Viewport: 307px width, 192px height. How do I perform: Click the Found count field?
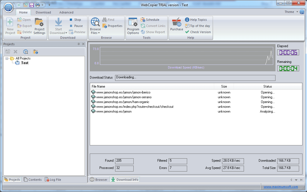tap(124, 161)
